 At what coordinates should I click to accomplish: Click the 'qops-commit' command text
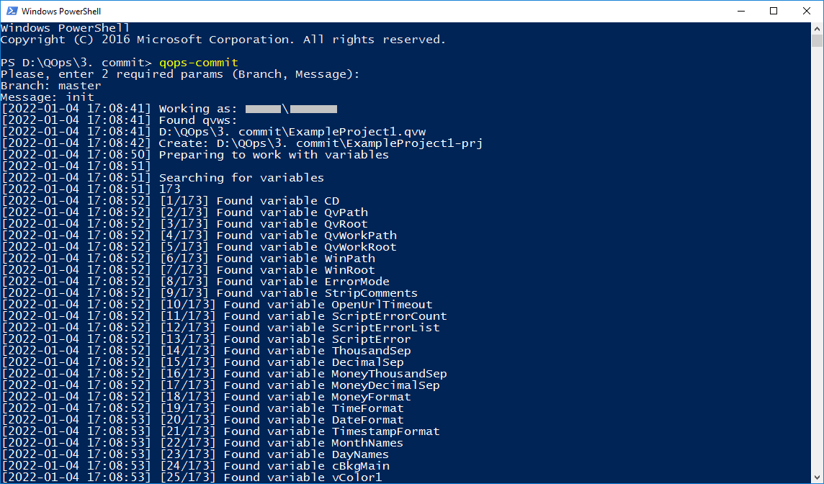pyautogui.click(x=199, y=63)
